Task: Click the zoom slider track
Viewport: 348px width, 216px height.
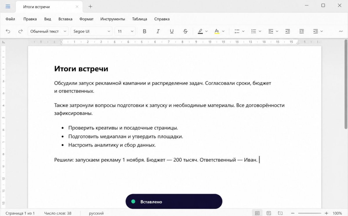Action: (309, 213)
